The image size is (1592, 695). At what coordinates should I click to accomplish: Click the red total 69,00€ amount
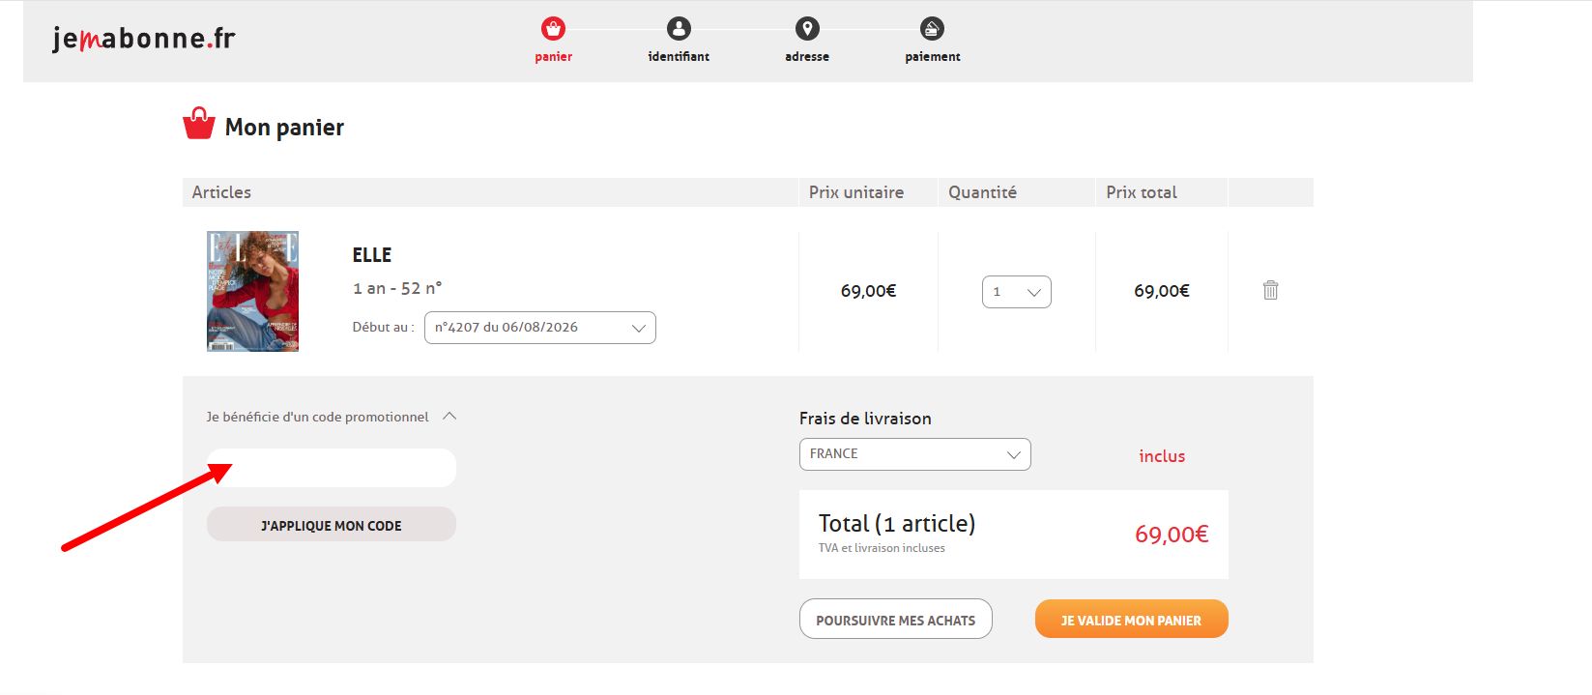(1172, 535)
